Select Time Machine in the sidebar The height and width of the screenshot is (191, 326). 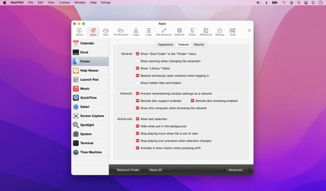(90, 152)
